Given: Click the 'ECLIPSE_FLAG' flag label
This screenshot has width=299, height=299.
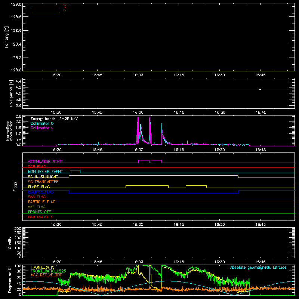Looking at the screenshot, I should pos(41,192).
